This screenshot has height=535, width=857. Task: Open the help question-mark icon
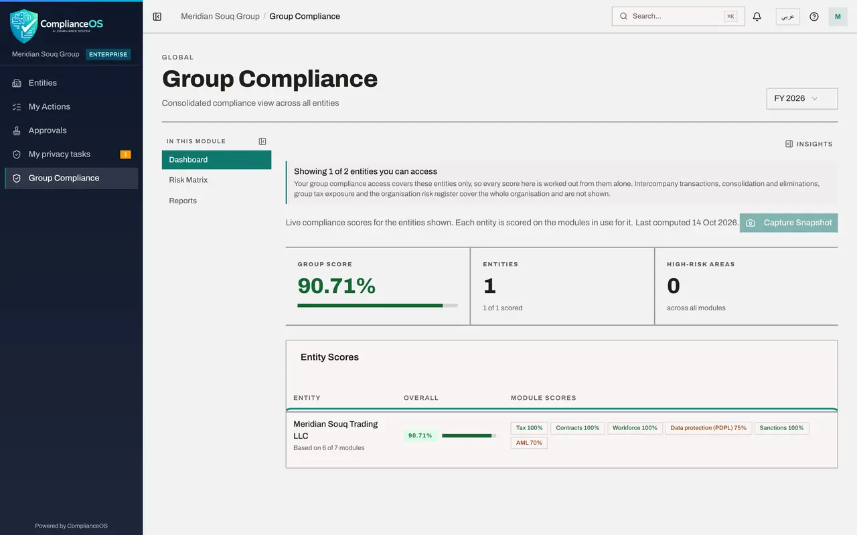pyautogui.click(x=814, y=17)
